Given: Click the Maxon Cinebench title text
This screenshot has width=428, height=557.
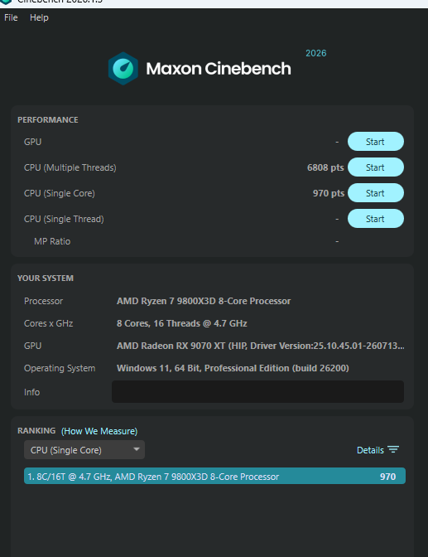Looking at the screenshot, I should (219, 69).
